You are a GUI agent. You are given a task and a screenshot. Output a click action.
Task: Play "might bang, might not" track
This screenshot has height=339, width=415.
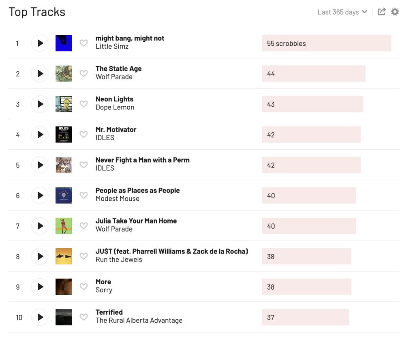pyautogui.click(x=40, y=43)
